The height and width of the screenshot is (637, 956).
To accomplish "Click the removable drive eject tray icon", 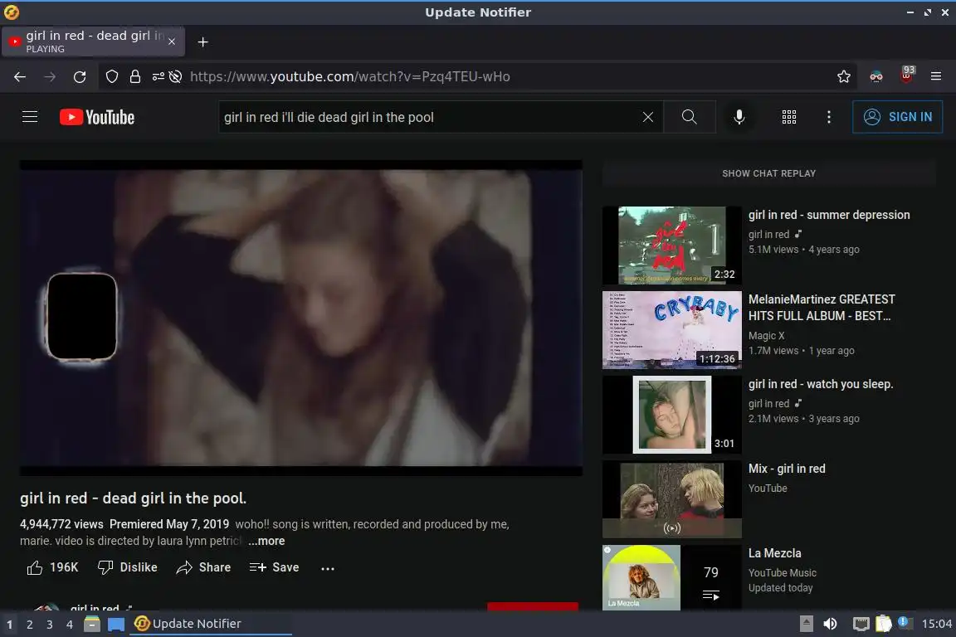I will click(x=806, y=624).
